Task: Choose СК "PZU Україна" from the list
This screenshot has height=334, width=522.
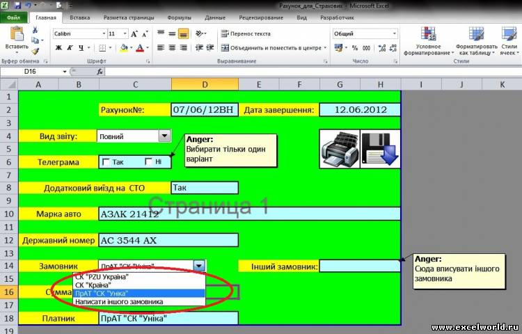Action: click(139, 277)
